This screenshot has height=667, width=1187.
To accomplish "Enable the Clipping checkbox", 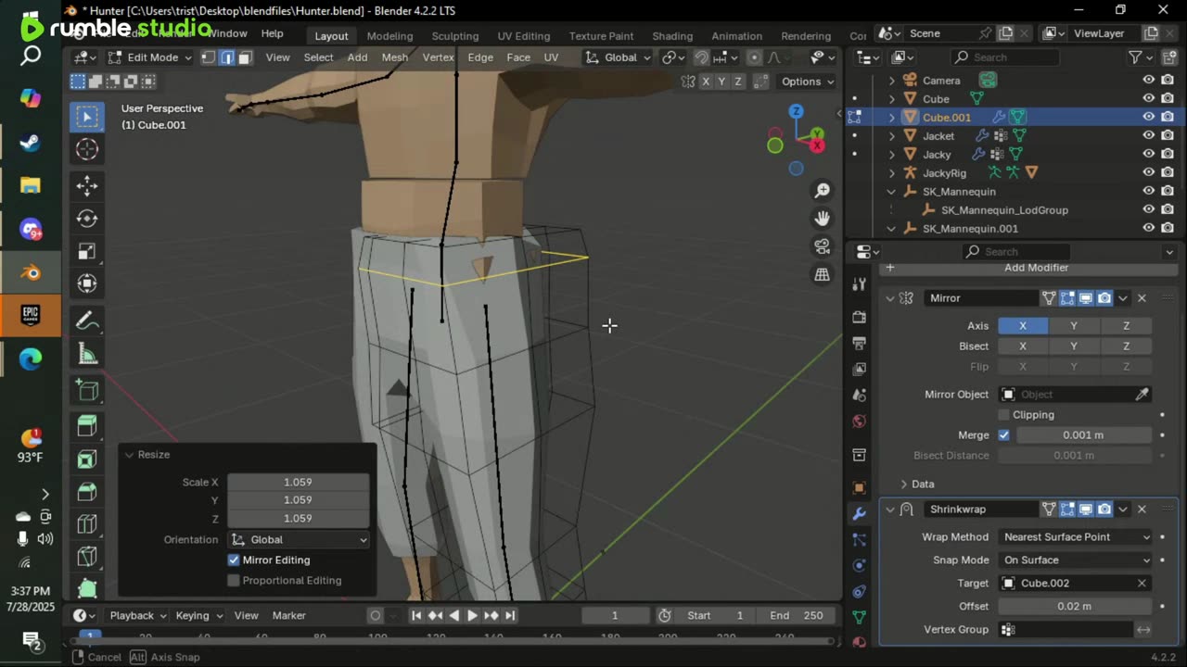I will tap(1004, 414).
